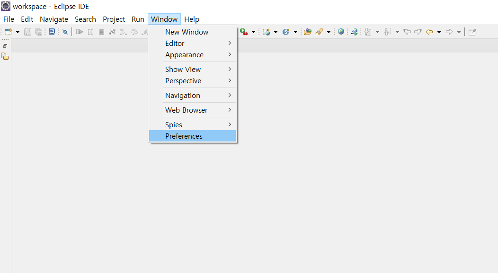Open the Help menu
Viewport: 498px width, 273px height.
(192, 19)
